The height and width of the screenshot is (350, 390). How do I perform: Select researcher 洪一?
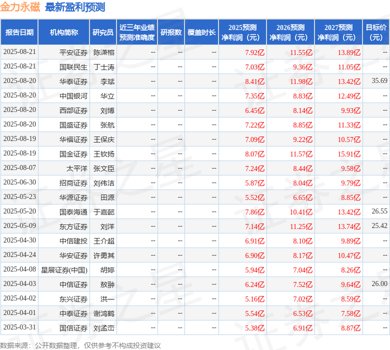pyautogui.click(x=107, y=299)
